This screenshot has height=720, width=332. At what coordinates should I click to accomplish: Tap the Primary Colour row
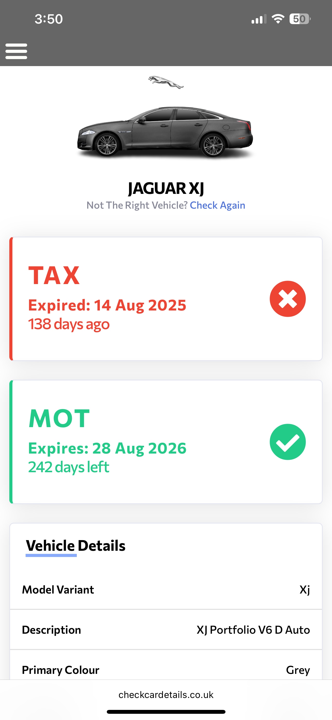166,670
